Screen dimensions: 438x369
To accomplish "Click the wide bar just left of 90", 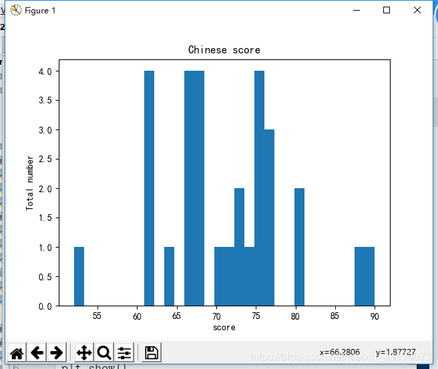I will 365,276.
